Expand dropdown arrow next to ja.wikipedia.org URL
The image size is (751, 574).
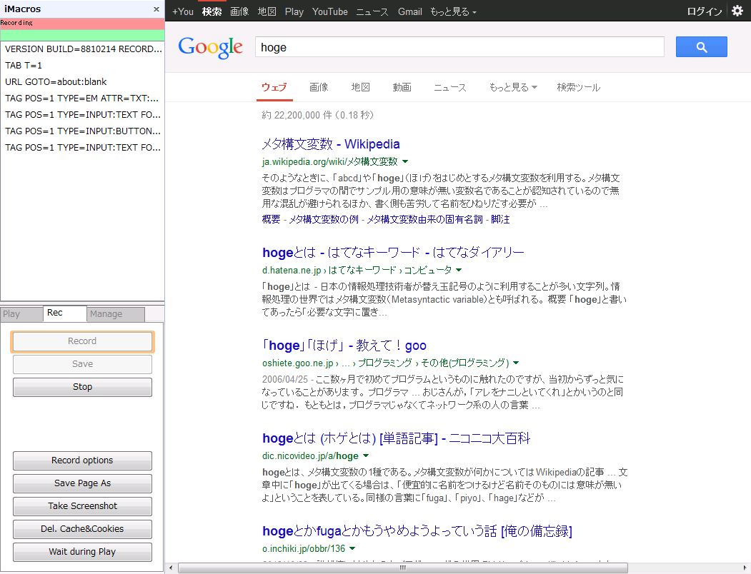pyautogui.click(x=405, y=161)
